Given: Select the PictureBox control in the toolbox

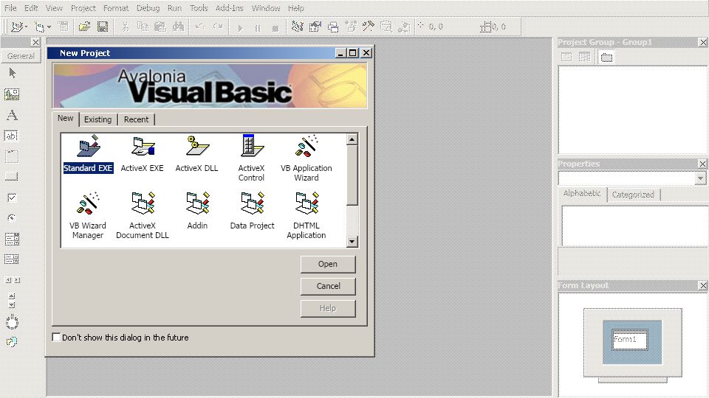Looking at the screenshot, I should point(12,94).
